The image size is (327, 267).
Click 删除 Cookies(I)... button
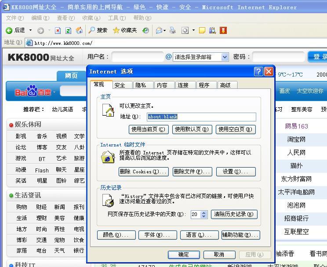tap(144, 172)
